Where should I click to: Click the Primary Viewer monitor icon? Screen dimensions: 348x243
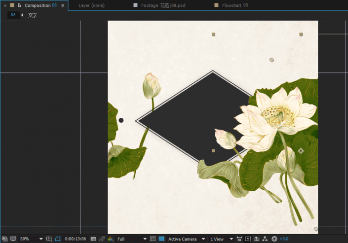coord(13,239)
